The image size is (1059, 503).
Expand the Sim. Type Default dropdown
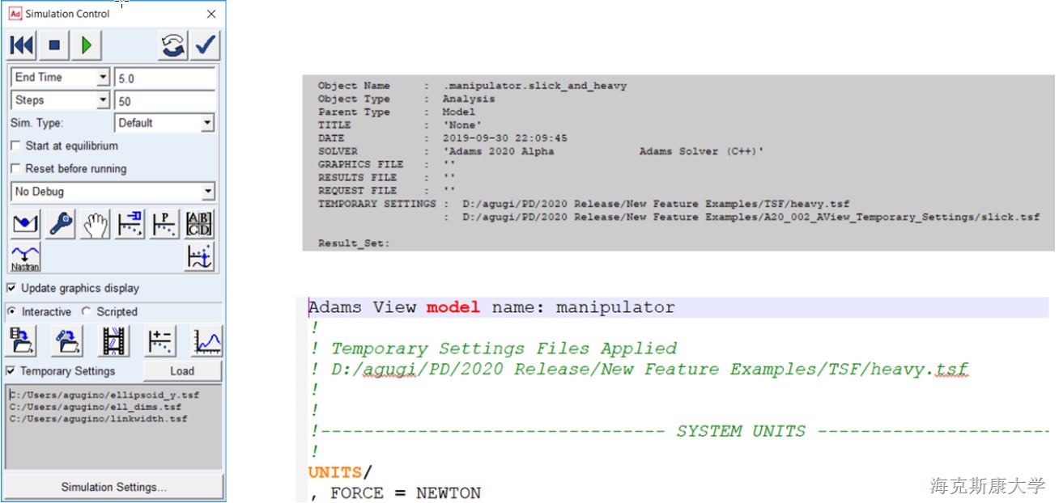pos(207,123)
